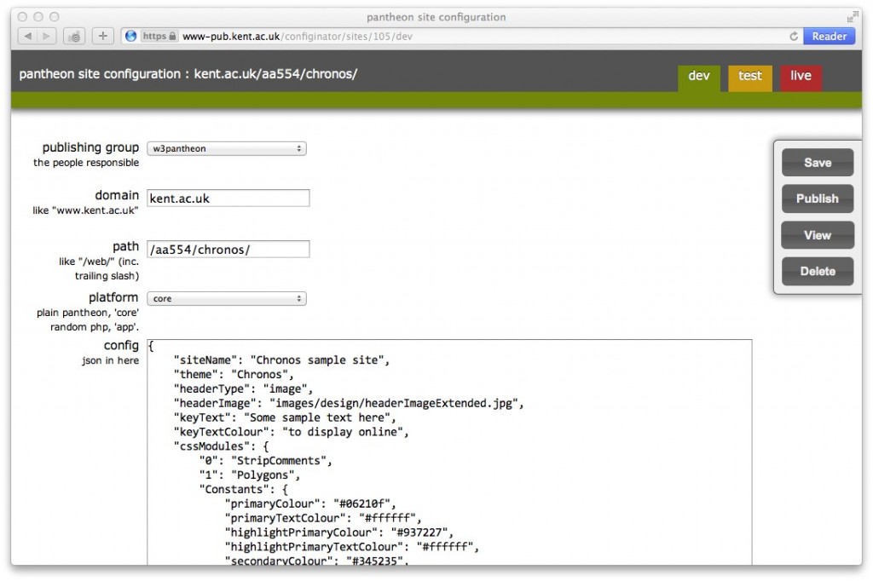Click the globe site icon in address bar

point(130,36)
